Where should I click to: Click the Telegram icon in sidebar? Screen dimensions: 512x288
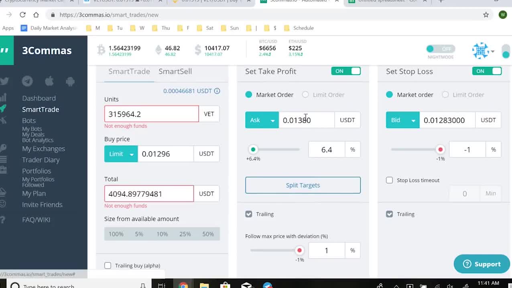tap(27, 81)
